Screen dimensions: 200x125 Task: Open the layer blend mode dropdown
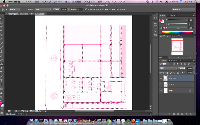coord(168,68)
